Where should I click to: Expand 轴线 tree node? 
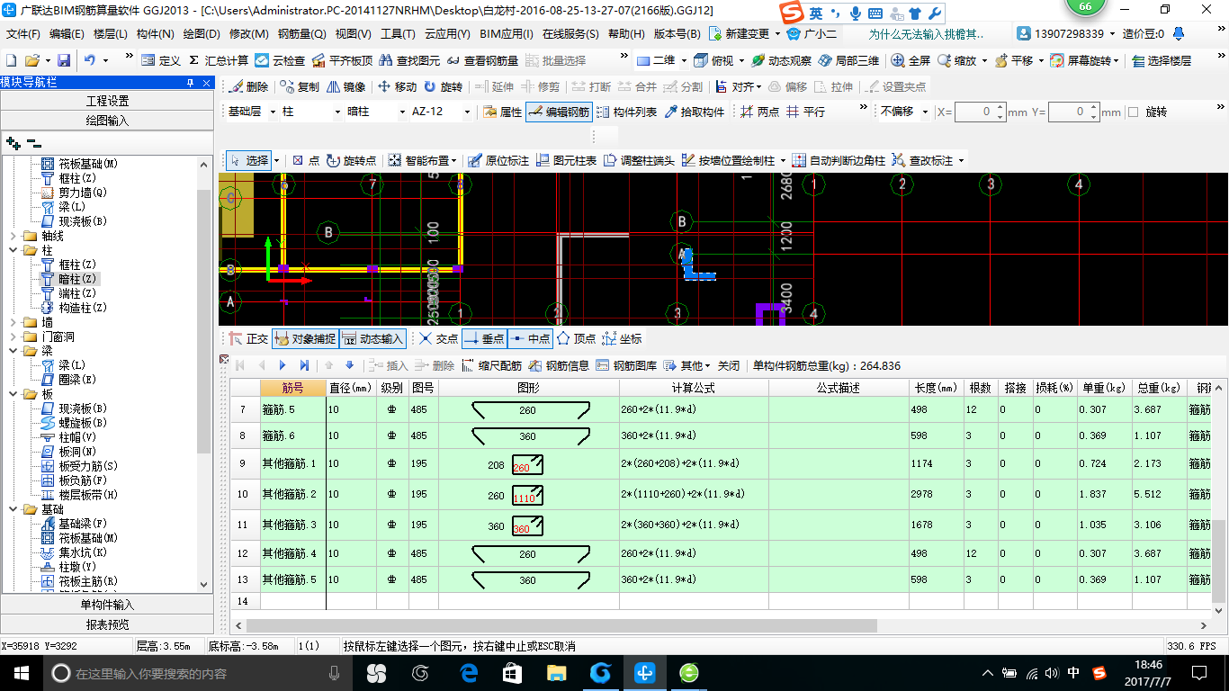tap(13, 236)
